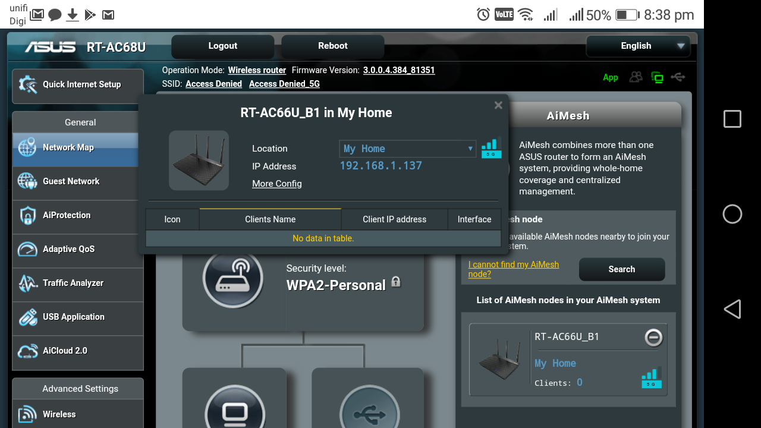Open the English language dropdown
Viewport: 761px width, 428px height.
[639, 46]
